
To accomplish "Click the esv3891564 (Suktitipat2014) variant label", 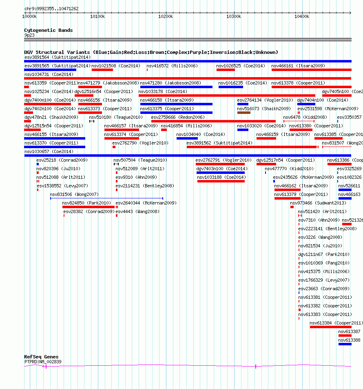I will click(x=58, y=57).
